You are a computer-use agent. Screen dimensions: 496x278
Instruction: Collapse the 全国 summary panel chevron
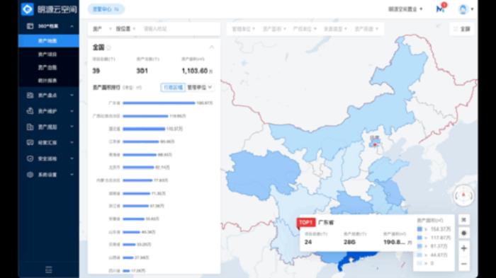211,47
